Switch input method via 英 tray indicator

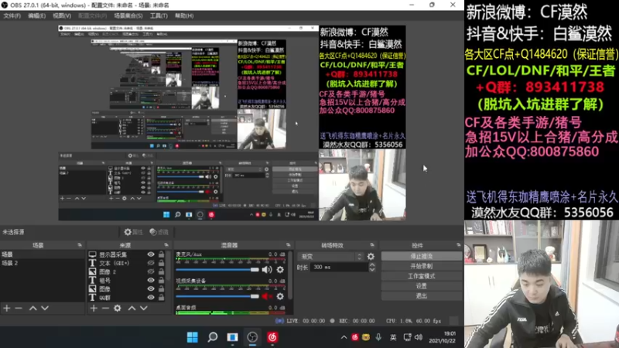click(393, 337)
